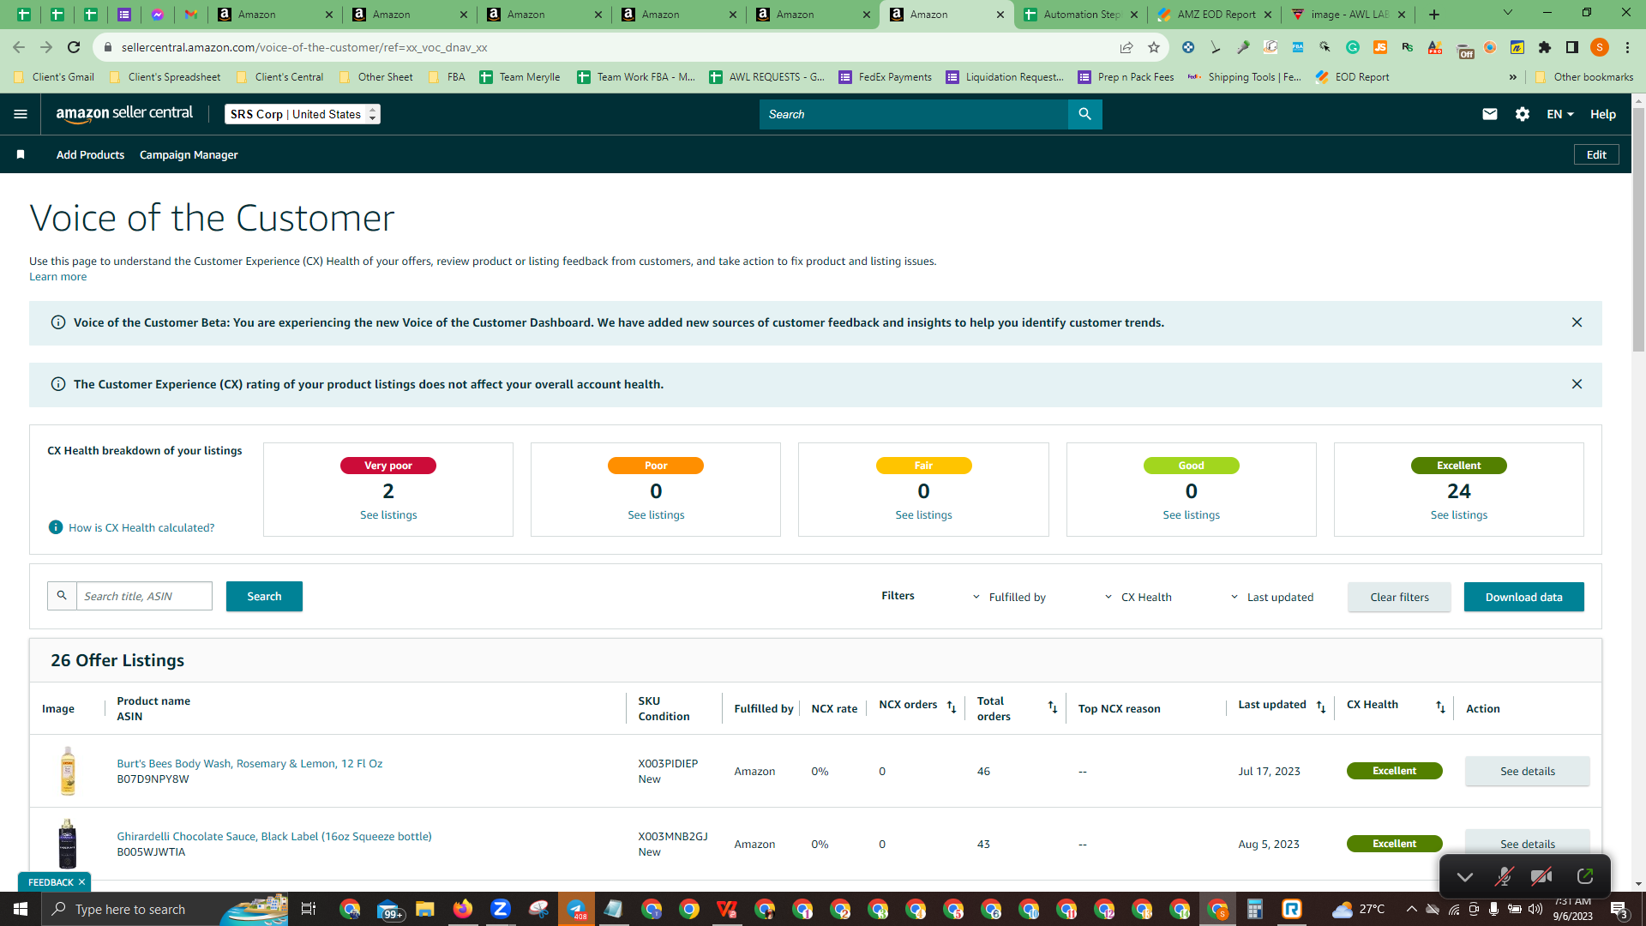Bookmark this page with the star icon
This screenshot has height=926, width=1646.
coord(1154,47)
